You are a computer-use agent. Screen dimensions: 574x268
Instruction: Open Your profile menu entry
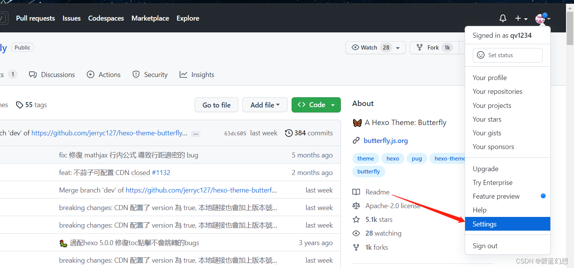pyautogui.click(x=508, y=78)
